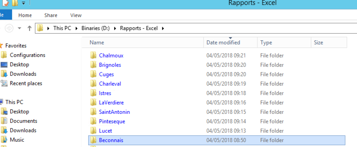This screenshot has width=357, height=147.
Task: Expand the chevron after Rapports - Excel breadcrumb
Action: click(163, 28)
